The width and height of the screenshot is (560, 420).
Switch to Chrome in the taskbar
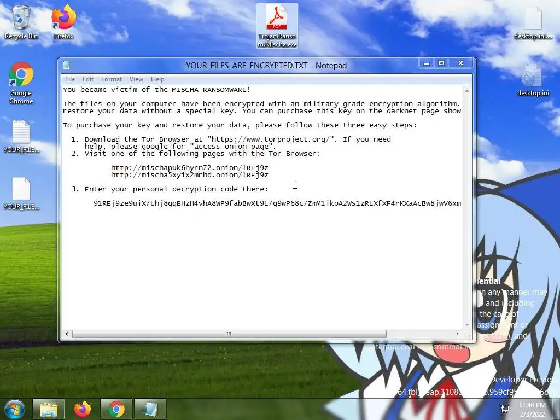(x=116, y=409)
